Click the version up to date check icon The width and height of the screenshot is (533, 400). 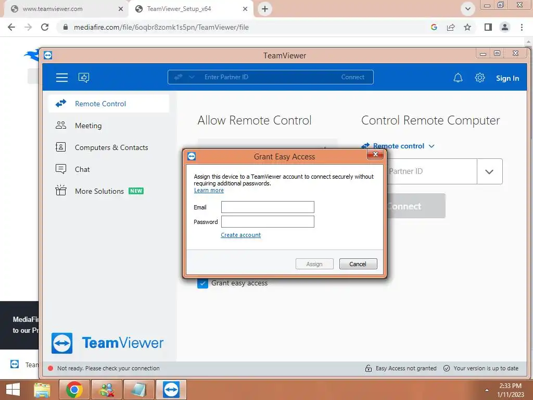pos(447,368)
